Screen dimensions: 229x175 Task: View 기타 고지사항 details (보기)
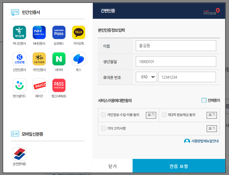pos(212,129)
